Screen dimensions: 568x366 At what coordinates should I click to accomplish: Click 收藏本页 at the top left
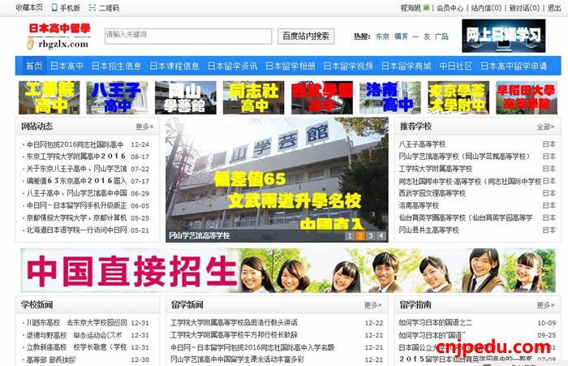coord(29,7)
